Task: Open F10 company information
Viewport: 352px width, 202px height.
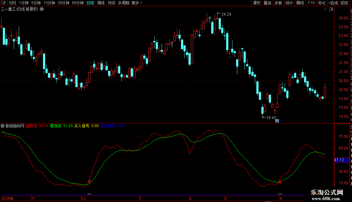Action: point(311,3)
